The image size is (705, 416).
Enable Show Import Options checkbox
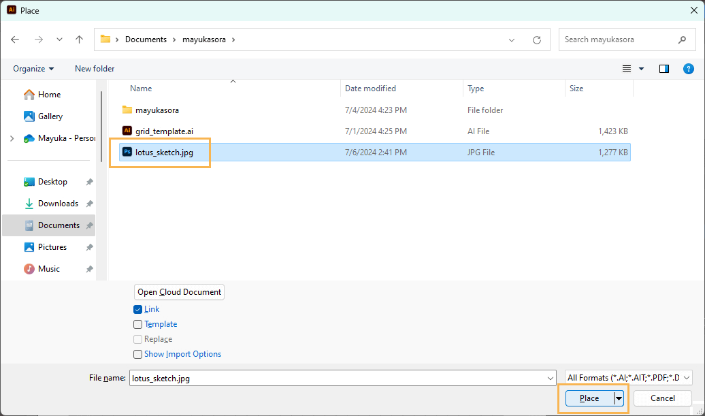pos(138,354)
